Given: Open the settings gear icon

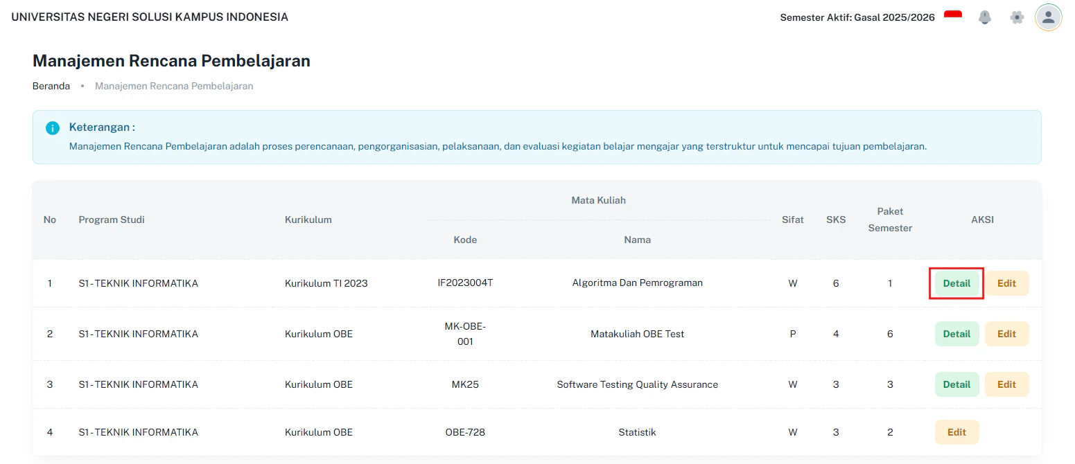Looking at the screenshot, I should 1017,17.
